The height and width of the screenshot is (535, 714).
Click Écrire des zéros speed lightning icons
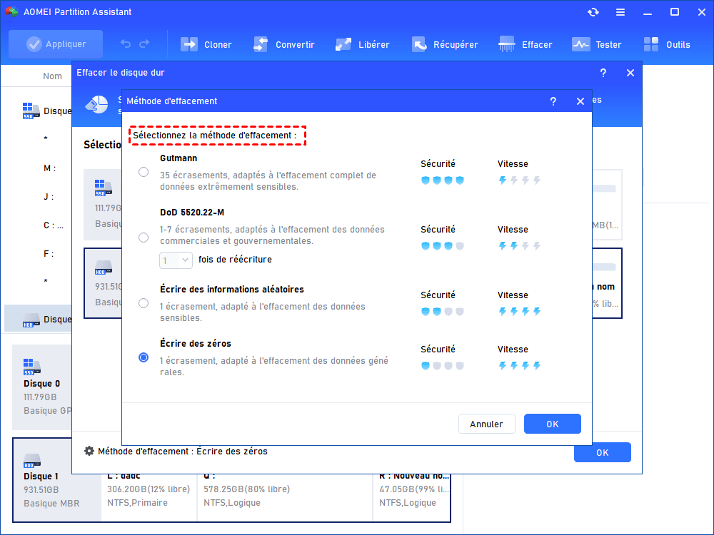[x=520, y=366]
